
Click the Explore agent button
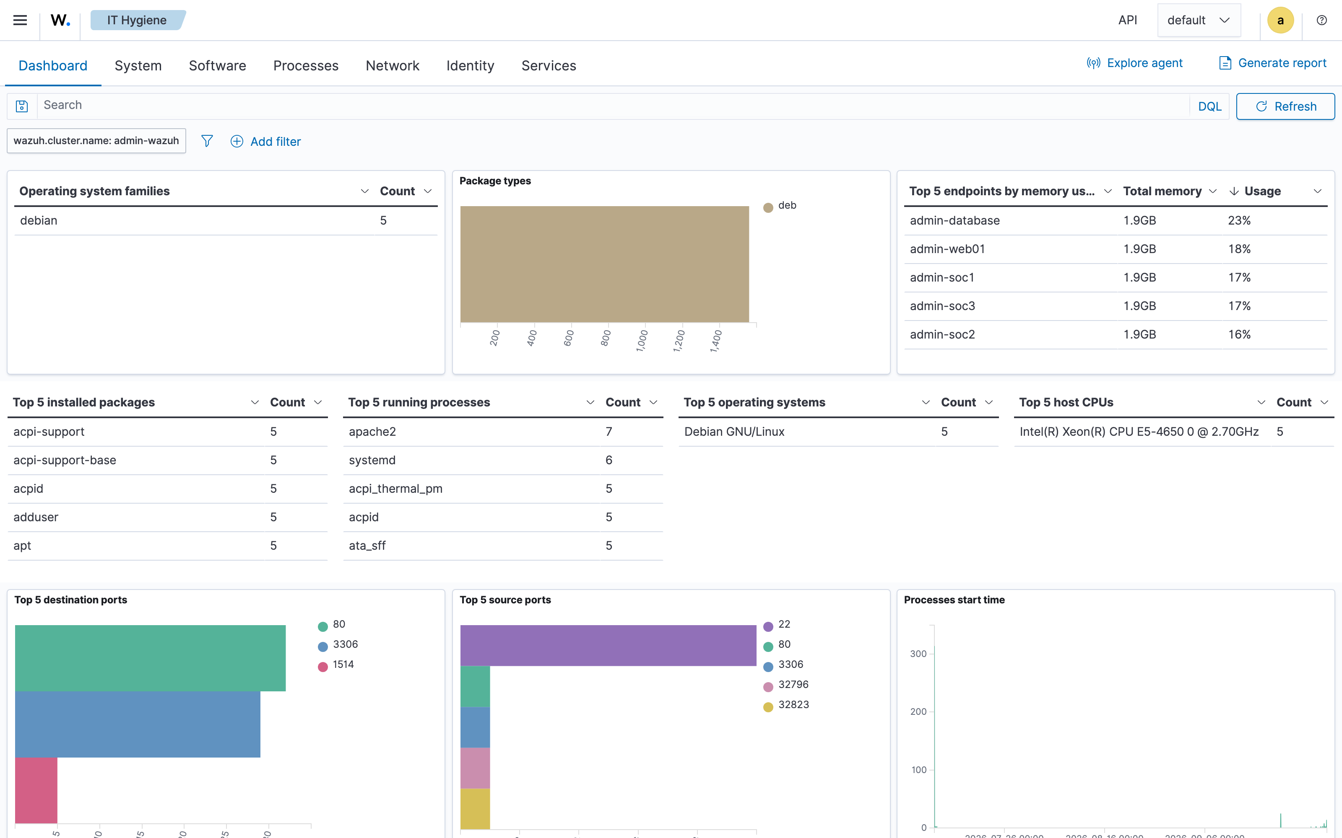[x=1134, y=62]
